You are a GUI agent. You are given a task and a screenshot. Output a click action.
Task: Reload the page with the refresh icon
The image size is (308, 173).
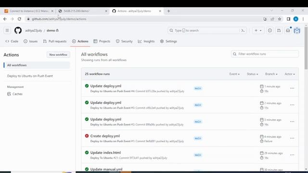click(19, 19)
